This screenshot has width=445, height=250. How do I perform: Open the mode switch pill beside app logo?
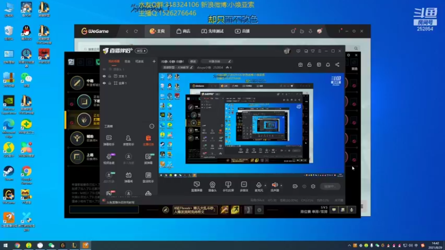point(141,51)
